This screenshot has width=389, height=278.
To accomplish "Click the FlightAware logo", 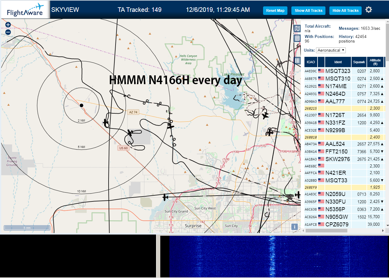I will 25,10.
